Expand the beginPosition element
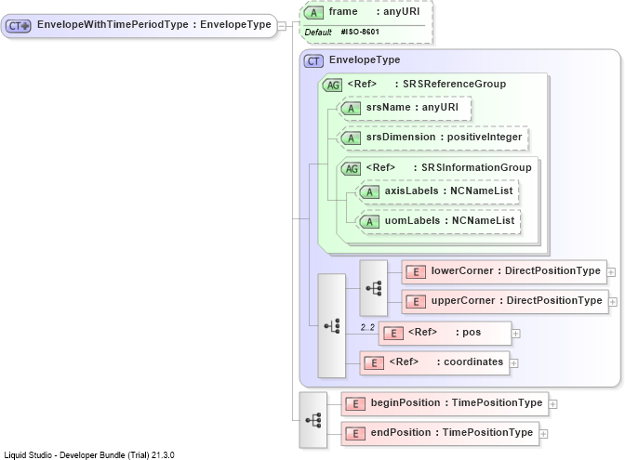625x460 pixels. 553,404
